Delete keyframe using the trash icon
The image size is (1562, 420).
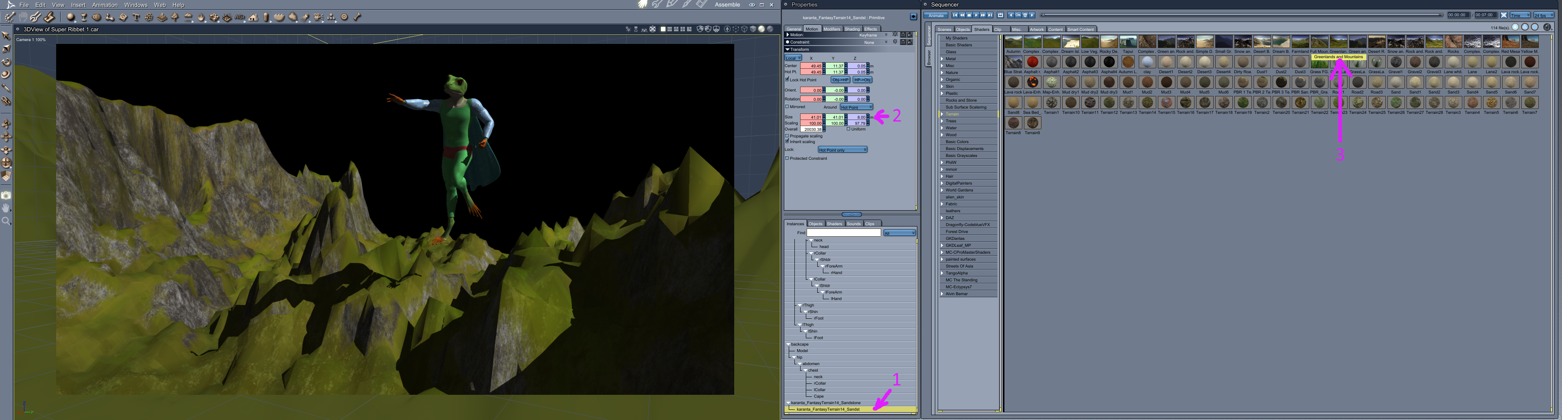tap(1025, 15)
